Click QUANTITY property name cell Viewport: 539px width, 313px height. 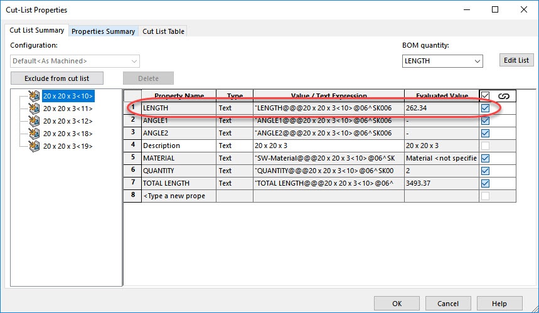pos(179,171)
